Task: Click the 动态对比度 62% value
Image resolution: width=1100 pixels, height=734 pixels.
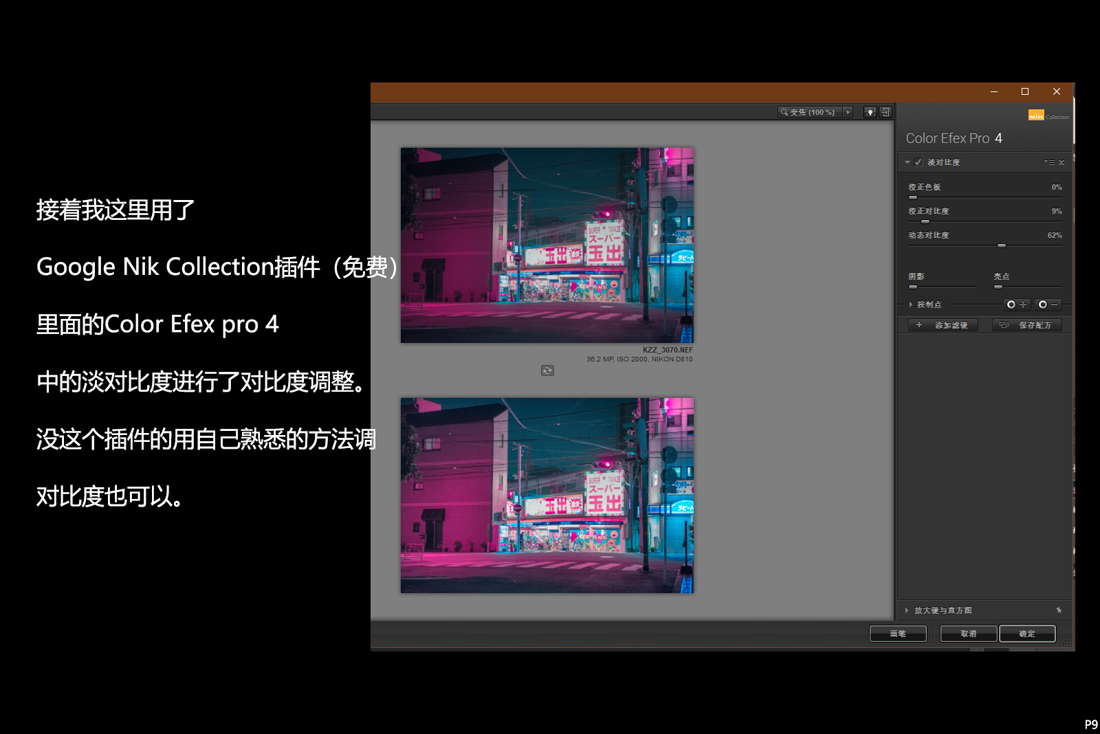Action: pyautogui.click(x=1055, y=235)
